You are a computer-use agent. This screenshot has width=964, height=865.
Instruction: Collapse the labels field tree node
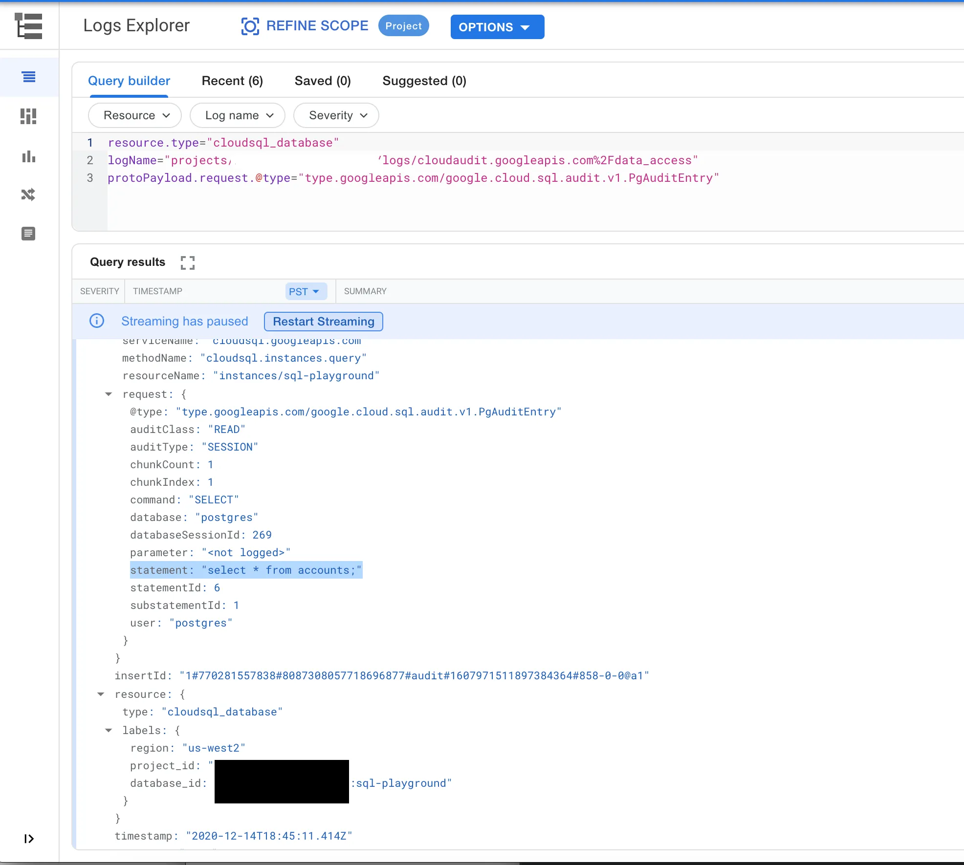point(109,731)
